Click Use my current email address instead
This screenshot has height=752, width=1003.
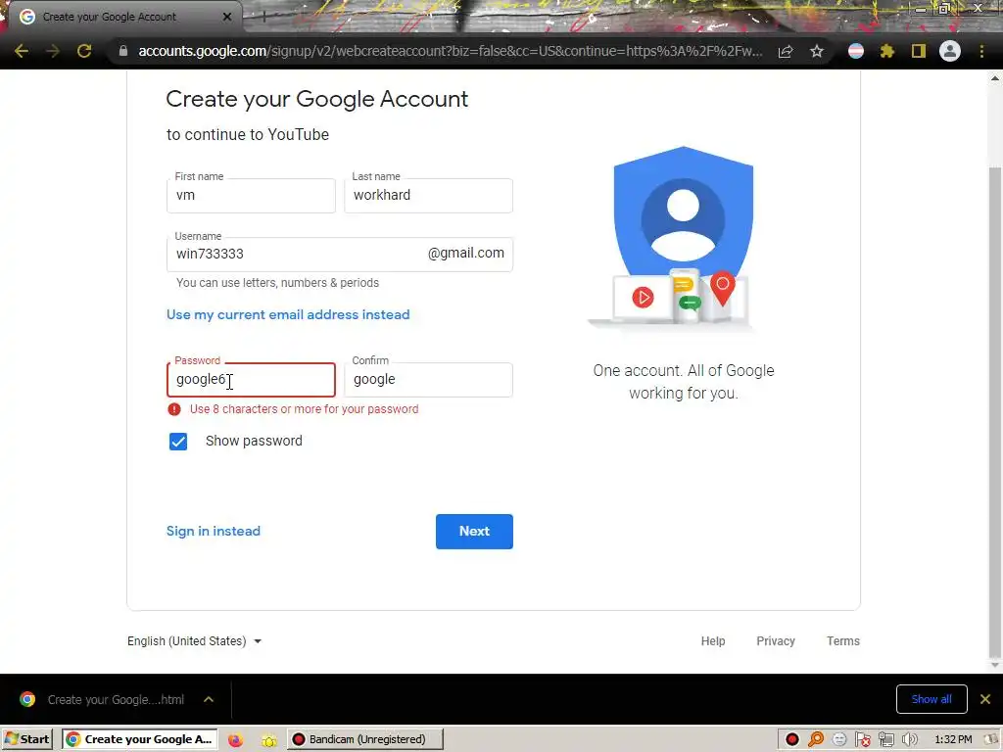pos(288,314)
